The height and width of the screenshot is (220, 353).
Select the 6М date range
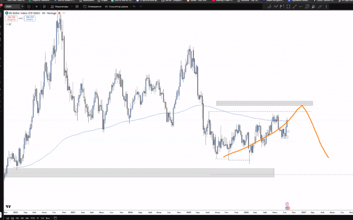click(x=27, y=218)
